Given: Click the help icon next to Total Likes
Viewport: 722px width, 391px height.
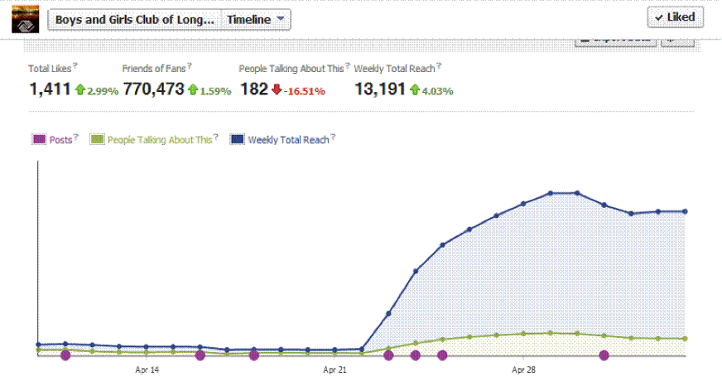Looking at the screenshot, I should [76, 65].
